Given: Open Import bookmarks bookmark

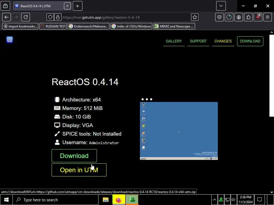Looking at the screenshot, I should coord(20,26).
